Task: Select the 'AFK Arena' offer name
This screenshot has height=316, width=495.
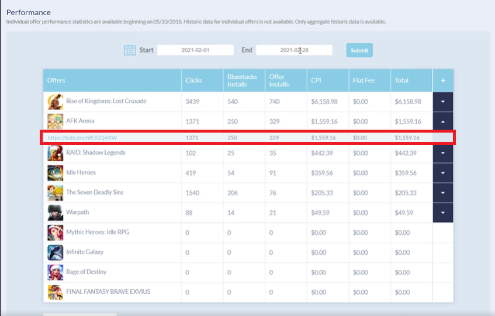Action: point(80,121)
